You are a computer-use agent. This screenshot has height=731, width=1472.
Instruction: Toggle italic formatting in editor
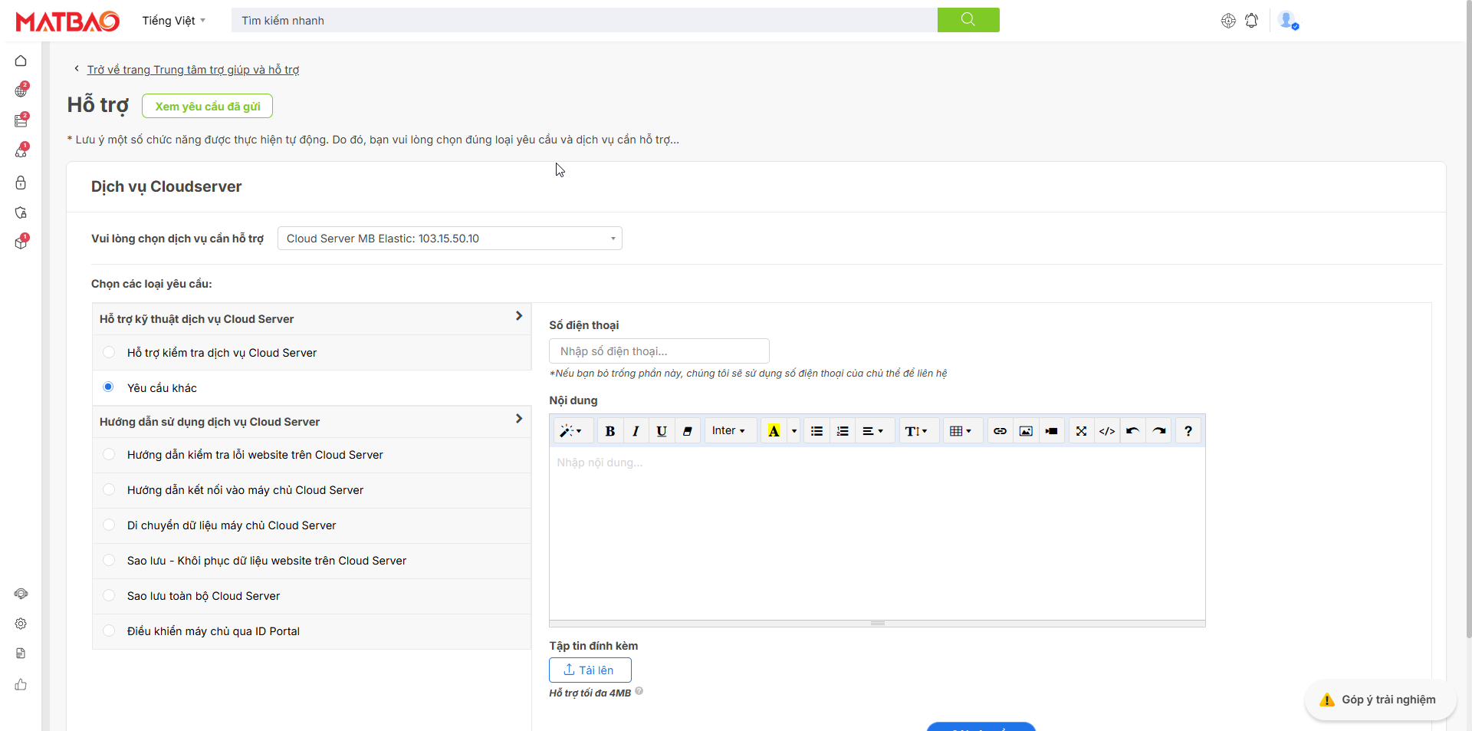click(636, 431)
